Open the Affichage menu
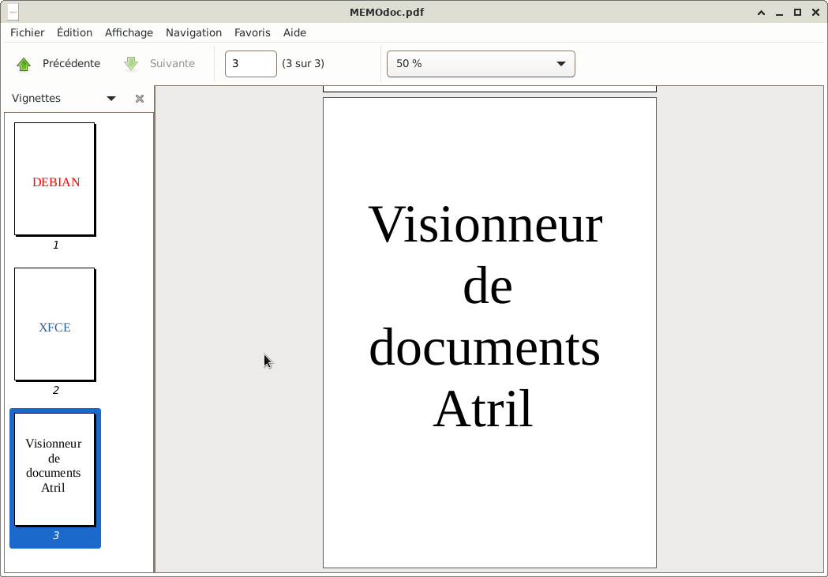 click(x=129, y=32)
